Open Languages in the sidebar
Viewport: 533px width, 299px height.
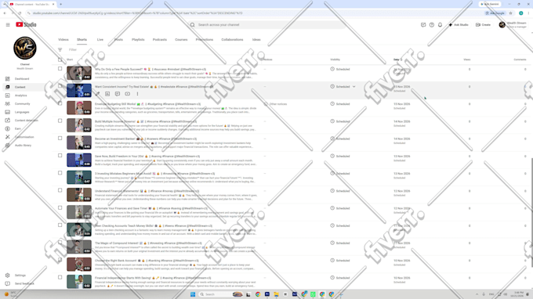click(x=22, y=112)
